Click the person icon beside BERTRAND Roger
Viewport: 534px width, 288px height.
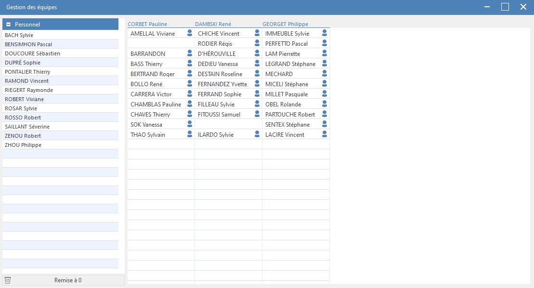click(190, 74)
